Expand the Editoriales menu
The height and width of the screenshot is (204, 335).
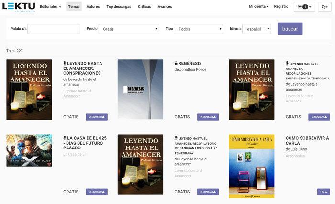tap(49, 7)
